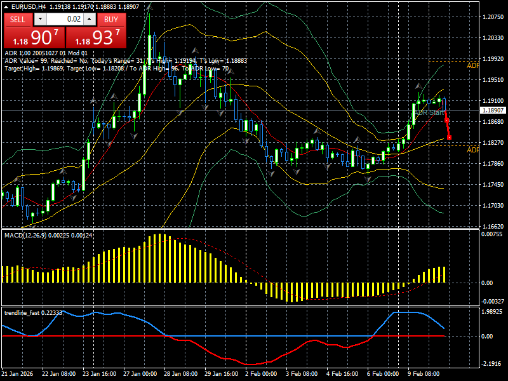Click the current price label 1.18907

tap(493, 110)
